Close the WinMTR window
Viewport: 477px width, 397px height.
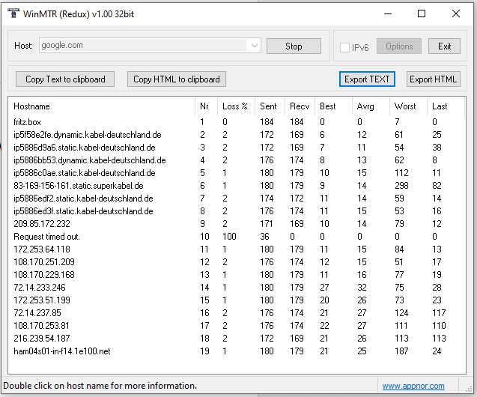(x=456, y=14)
